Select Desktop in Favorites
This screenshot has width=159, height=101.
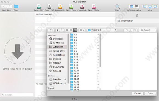(57, 59)
